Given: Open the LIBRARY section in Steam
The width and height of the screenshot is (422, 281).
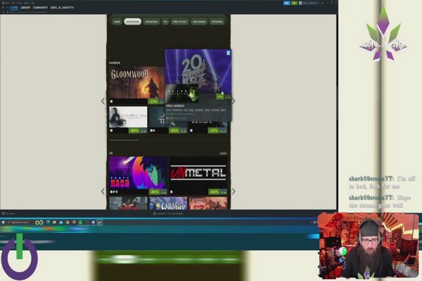Looking at the screenshot, I should (x=25, y=8).
